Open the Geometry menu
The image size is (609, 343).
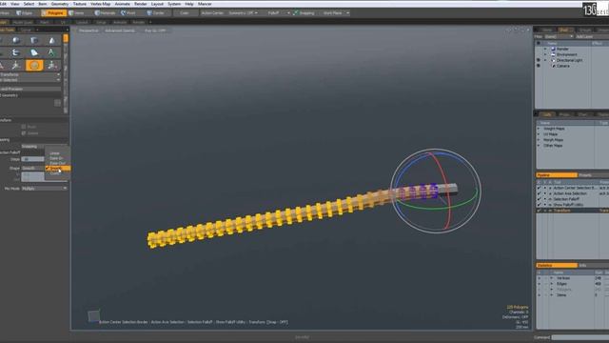pos(60,4)
